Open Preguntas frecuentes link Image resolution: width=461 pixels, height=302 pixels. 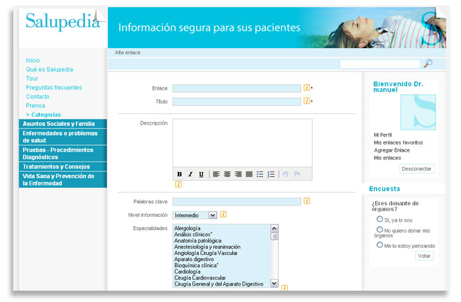tap(54, 88)
